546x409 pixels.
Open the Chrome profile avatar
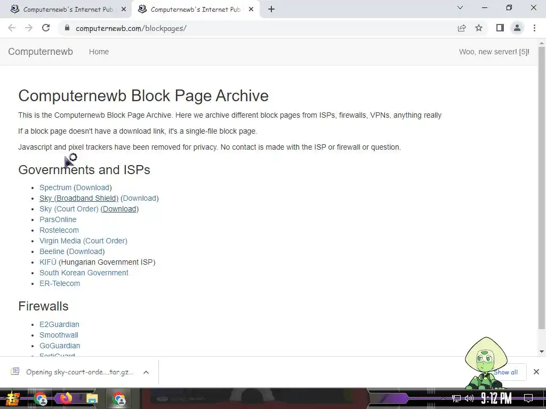517,28
